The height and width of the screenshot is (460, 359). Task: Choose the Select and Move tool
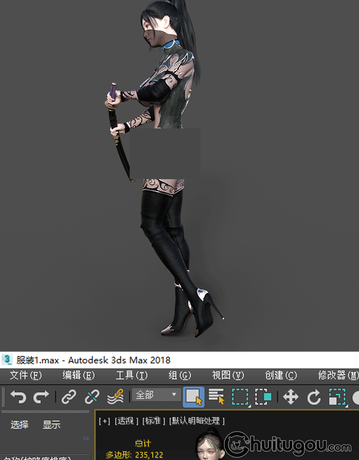291,397
